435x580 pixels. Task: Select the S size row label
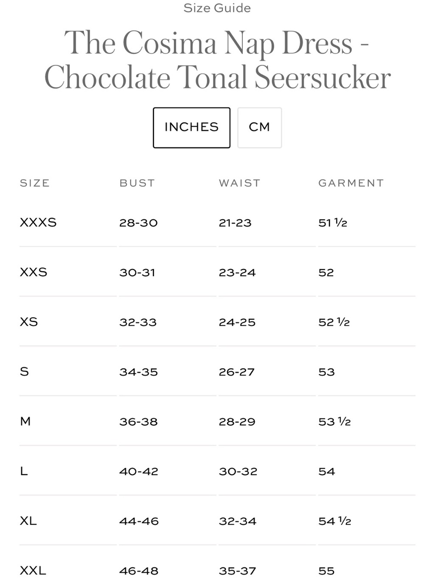pos(24,372)
